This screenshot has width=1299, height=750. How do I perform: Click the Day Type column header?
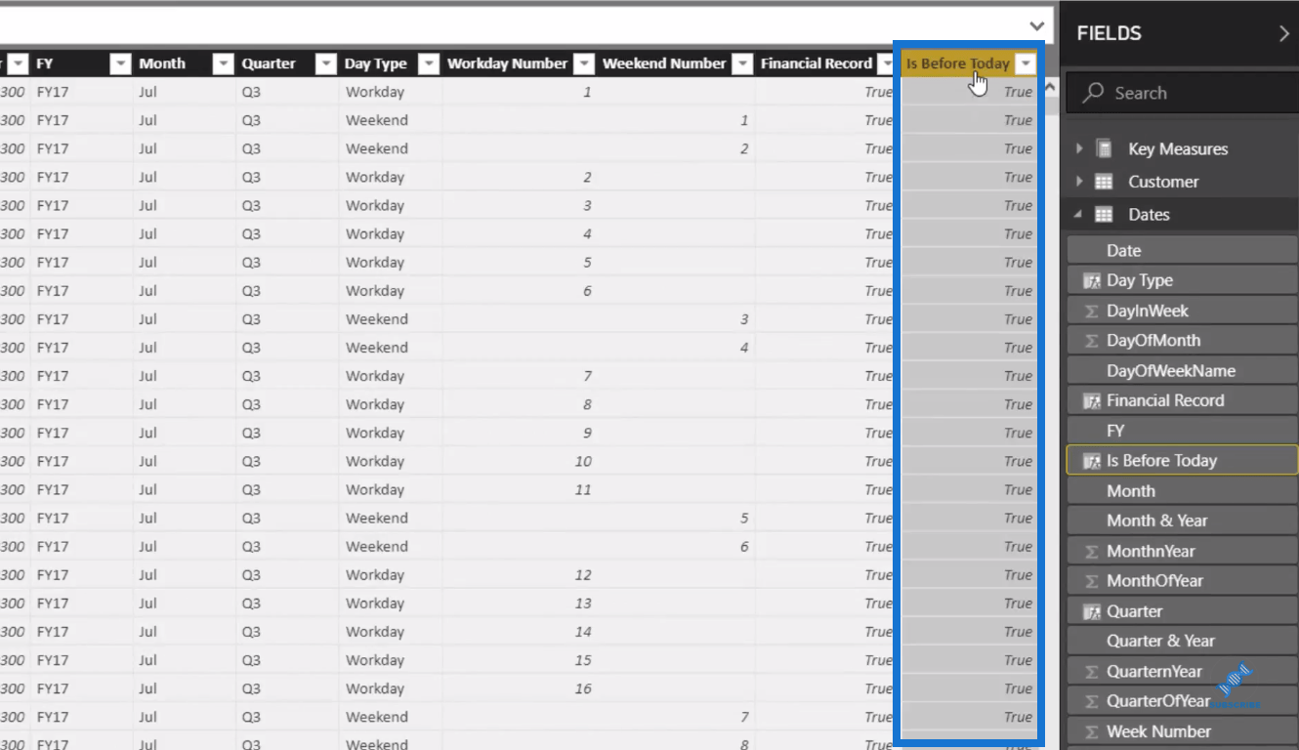coord(391,63)
